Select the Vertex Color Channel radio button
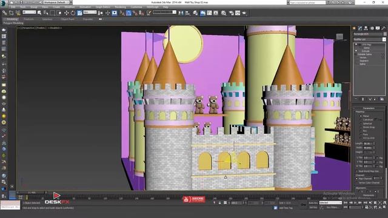 (x=357, y=183)
